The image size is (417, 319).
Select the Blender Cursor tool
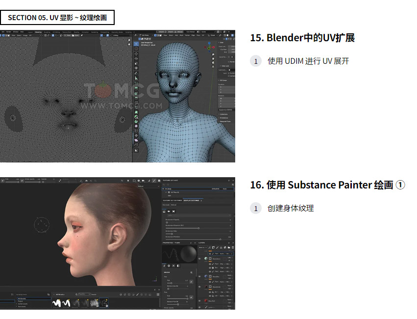[136, 49]
